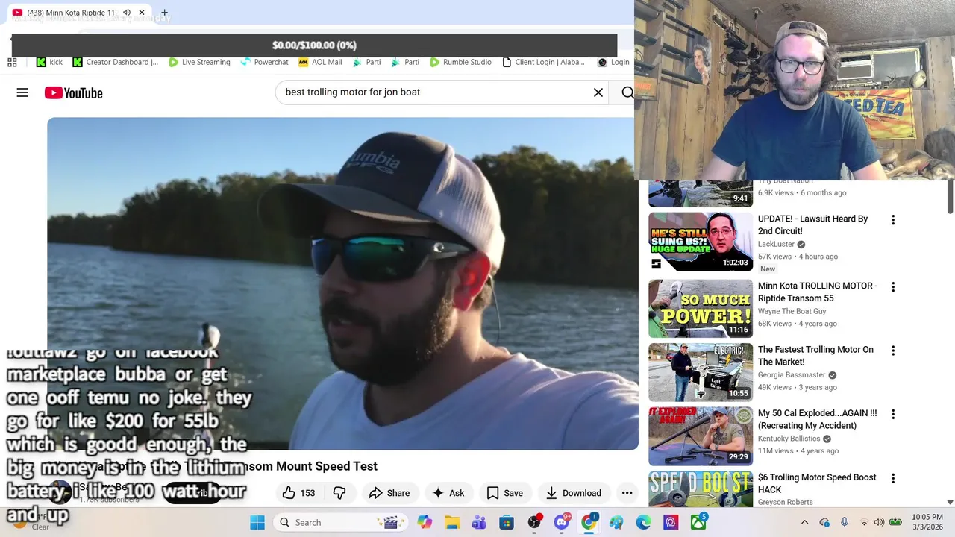Viewport: 955px width, 537px height.
Task: Open the Rumble Studio bookmark
Action: tap(460, 62)
